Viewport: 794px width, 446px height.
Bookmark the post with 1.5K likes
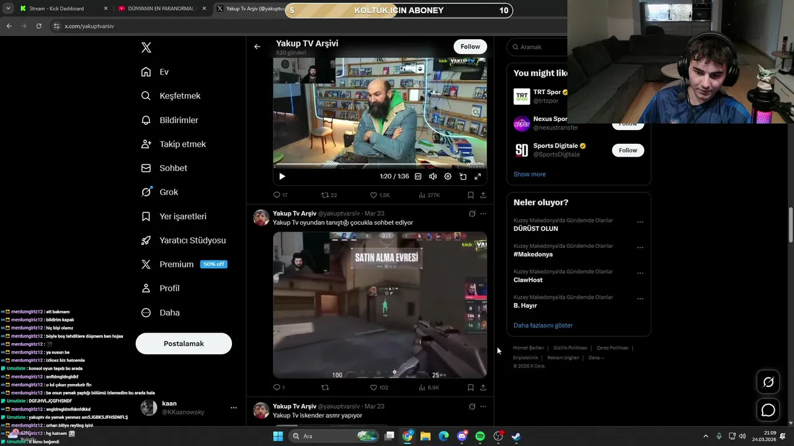click(471, 195)
